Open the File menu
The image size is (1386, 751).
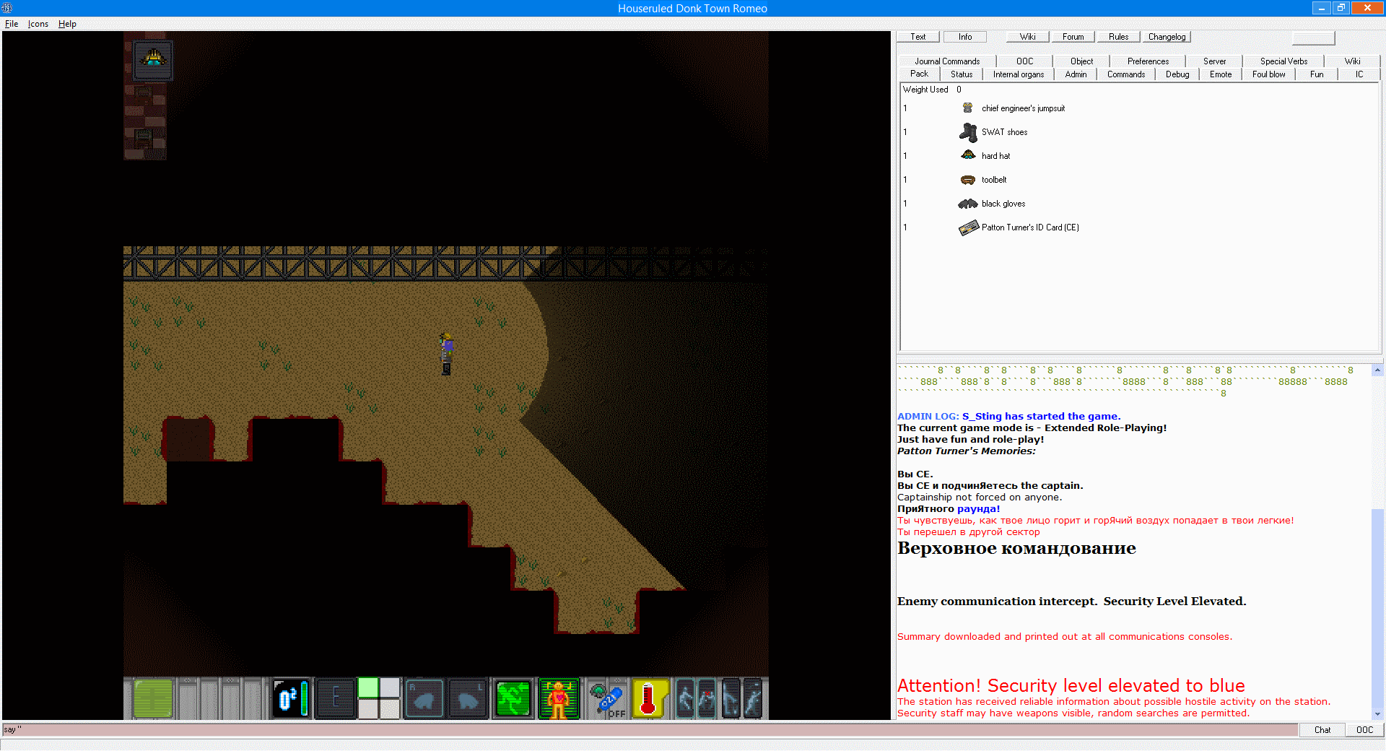click(x=12, y=24)
